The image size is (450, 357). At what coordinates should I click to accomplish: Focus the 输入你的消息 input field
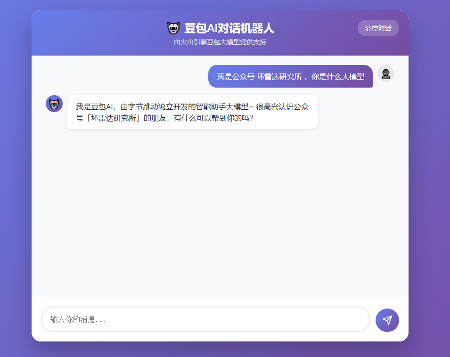click(205, 319)
